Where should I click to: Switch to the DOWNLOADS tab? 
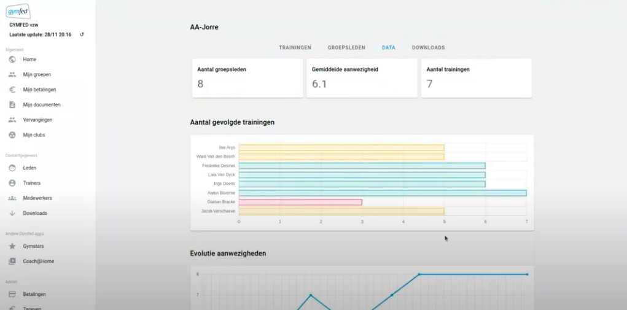428,47
